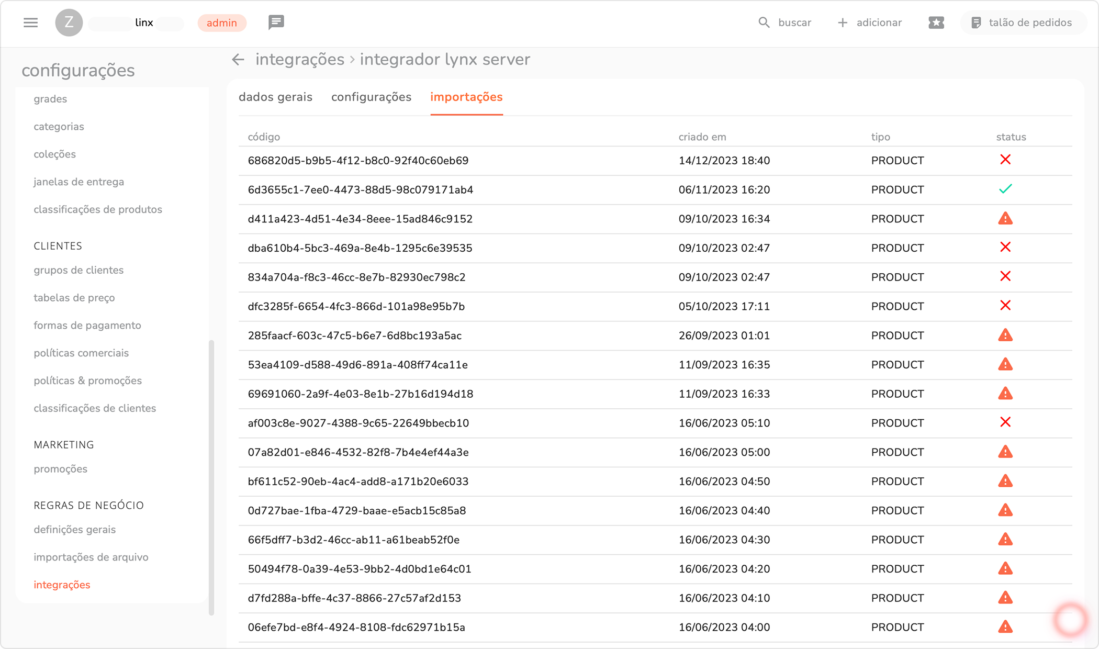Click the floating red circle button
This screenshot has height=649, width=1099.
(1070, 620)
